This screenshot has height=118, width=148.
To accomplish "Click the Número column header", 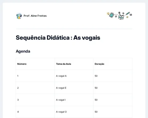I will [x=35, y=64].
